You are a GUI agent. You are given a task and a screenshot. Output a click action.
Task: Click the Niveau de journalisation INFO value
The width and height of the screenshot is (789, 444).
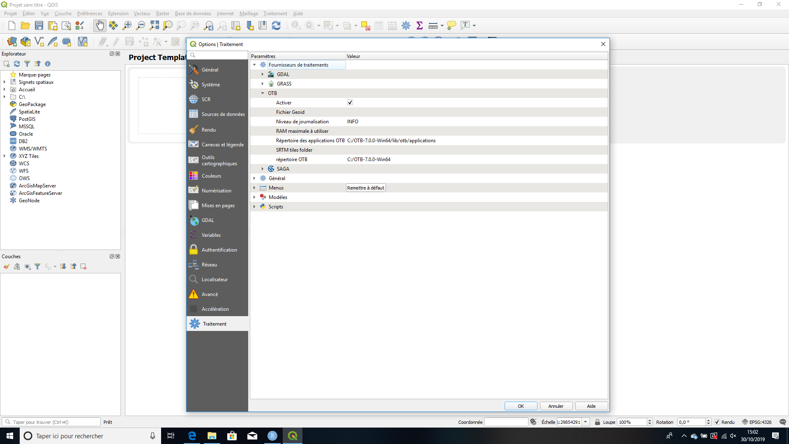point(352,121)
